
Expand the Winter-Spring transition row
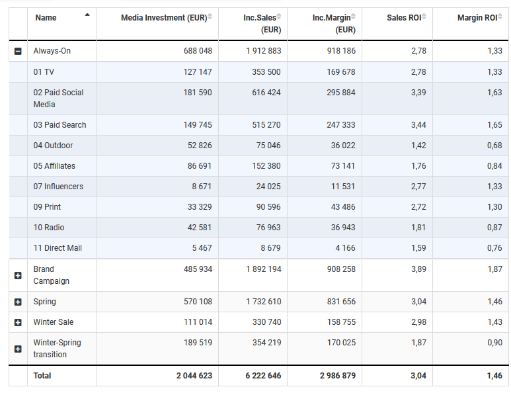[x=18, y=349]
